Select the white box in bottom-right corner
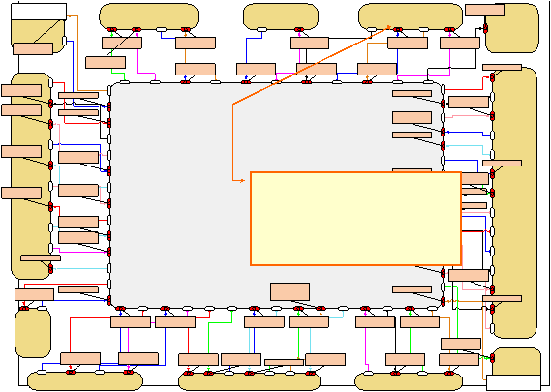The image size is (551, 392). click(x=513, y=383)
